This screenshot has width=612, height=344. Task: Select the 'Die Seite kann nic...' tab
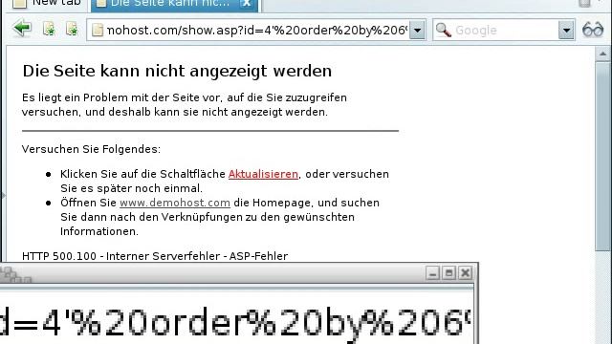168,4
